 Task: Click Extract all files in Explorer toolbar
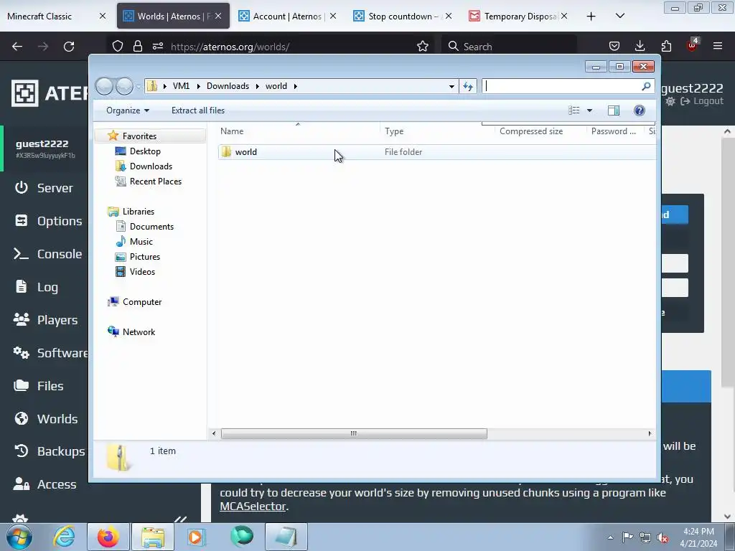point(198,110)
